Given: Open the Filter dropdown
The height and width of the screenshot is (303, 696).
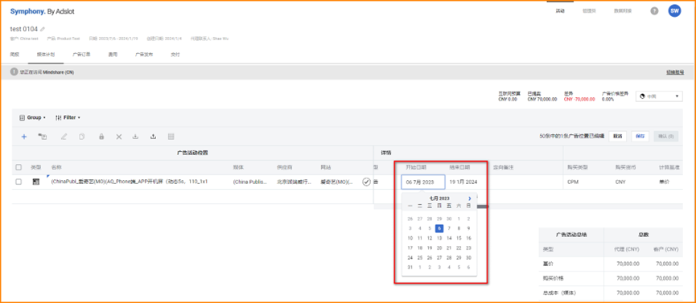Looking at the screenshot, I should [68, 117].
